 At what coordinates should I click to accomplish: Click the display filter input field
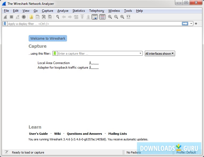point(94,24)
